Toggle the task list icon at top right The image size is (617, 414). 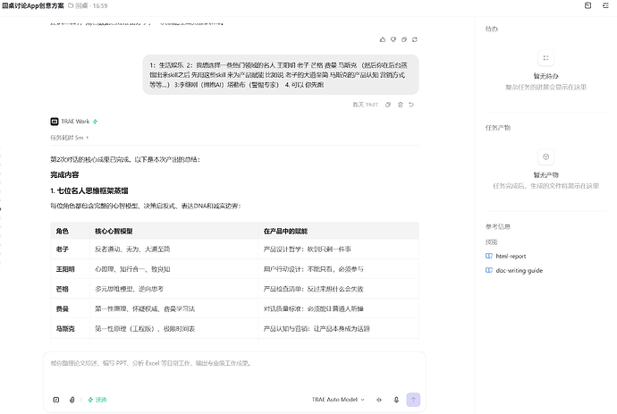(x=605, y=5)
